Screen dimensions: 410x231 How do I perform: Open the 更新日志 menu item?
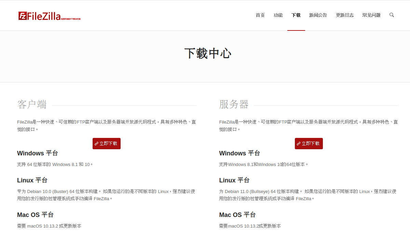[344, 15]
